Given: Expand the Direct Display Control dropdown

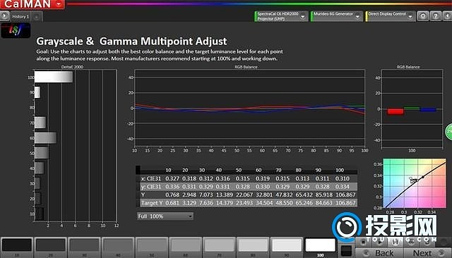Looking at the screenshot, I should [391, 16].
